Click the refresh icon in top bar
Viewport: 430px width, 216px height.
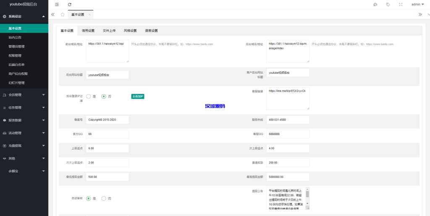70,5
